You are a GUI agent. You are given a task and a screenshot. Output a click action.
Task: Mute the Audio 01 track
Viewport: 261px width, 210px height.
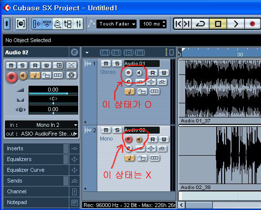(x=106, y=64)
